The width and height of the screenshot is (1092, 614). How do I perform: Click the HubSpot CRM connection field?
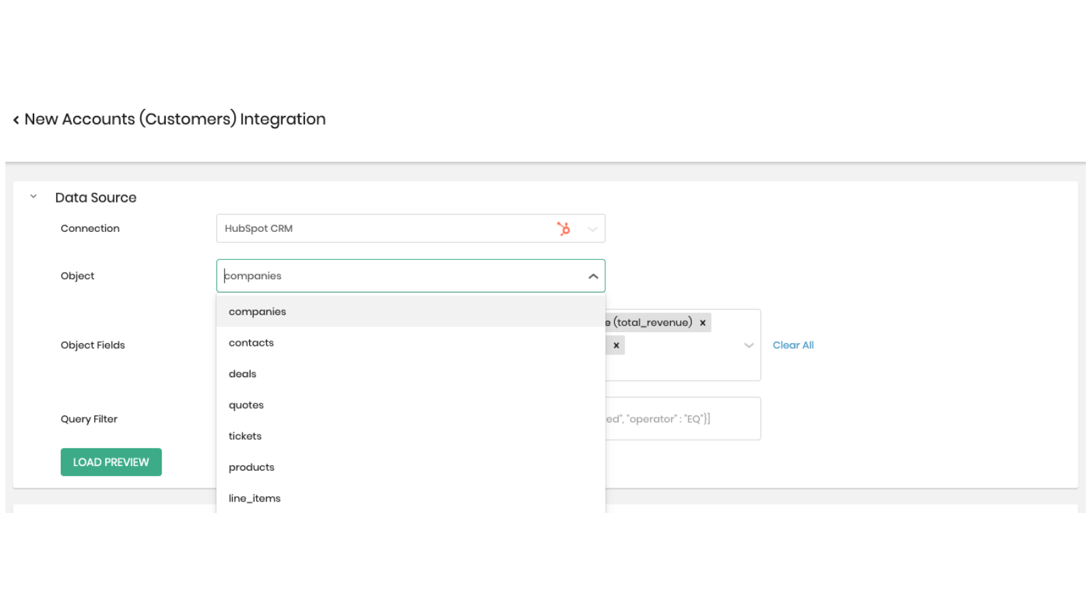click(382, 229)
